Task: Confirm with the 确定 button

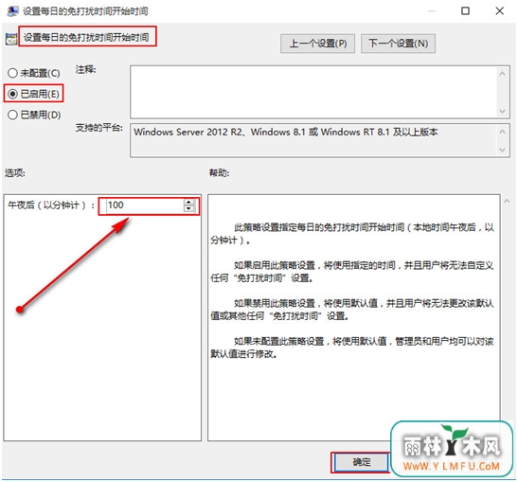Action: 362,462
